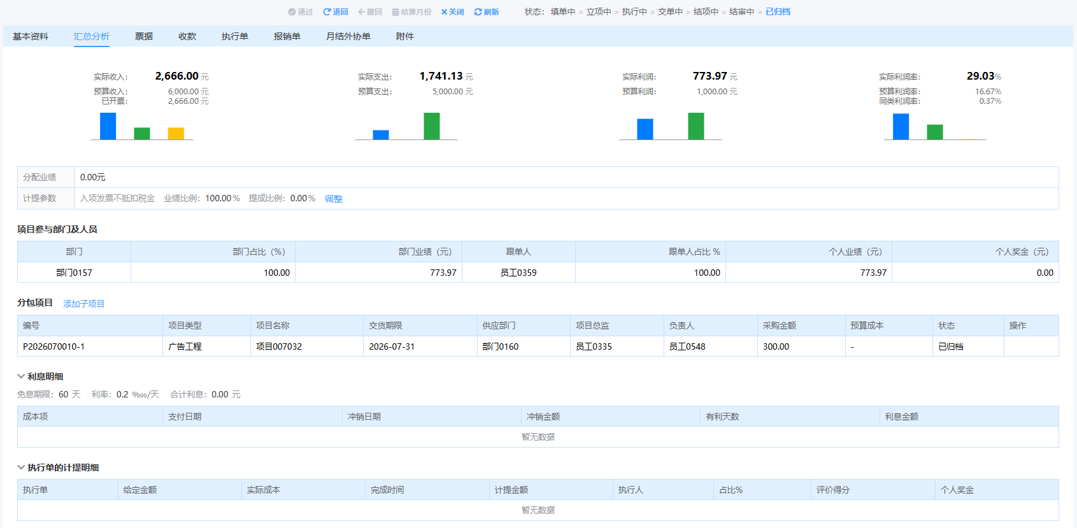This screenshot has width=1077, height=528.
Task: Click project number P2026070010-1
Action: pyautogui.click(x=53, y=346)
